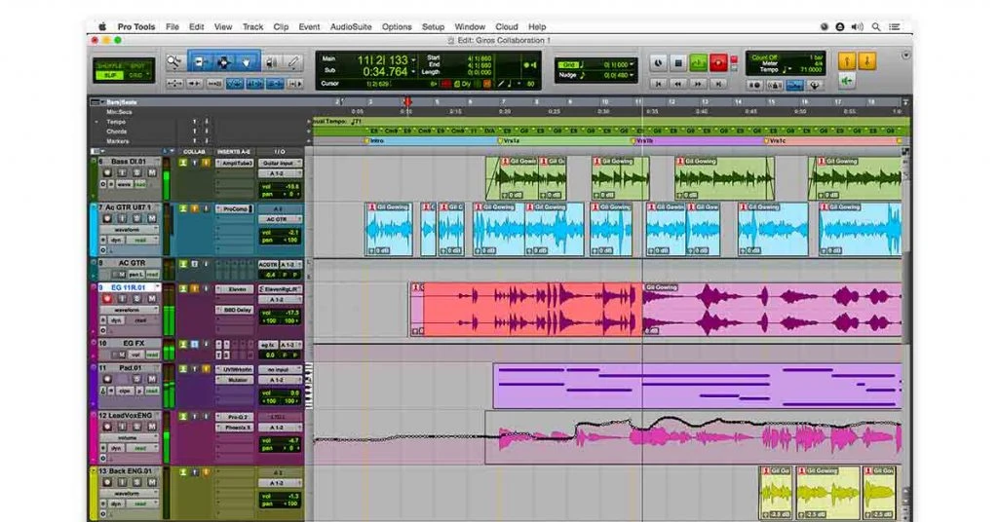The width and height of the screenshot is (998, 522).
Task: Select the Zoomer tool in the toolbar
Action: tap(173, 62)
